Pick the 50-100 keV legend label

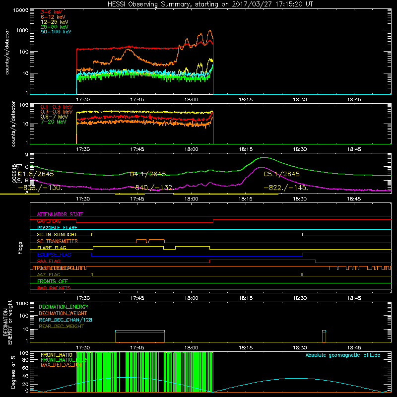(x=56, y=31)
